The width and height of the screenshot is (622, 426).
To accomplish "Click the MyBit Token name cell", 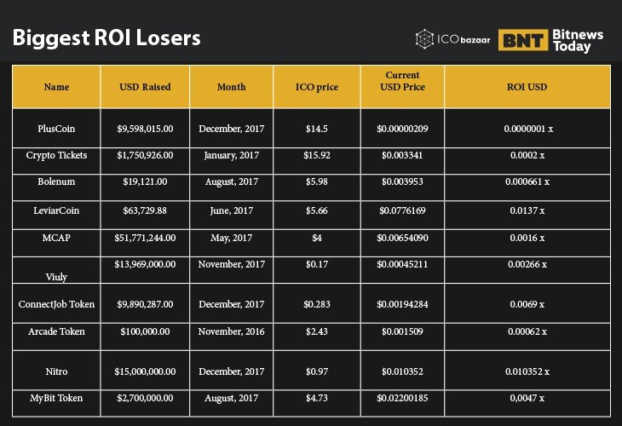I will 56,398.
